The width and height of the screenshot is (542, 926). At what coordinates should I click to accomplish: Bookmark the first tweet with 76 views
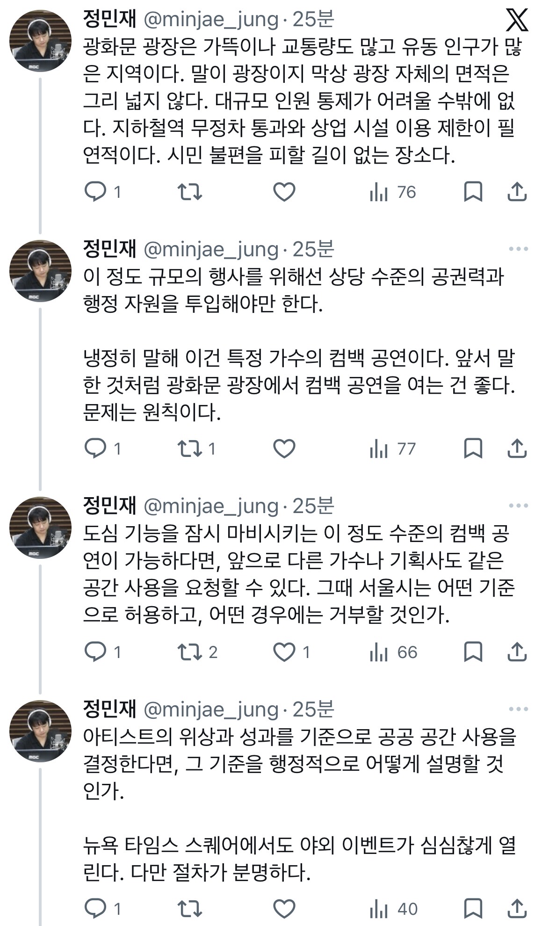tap(473, 192)
